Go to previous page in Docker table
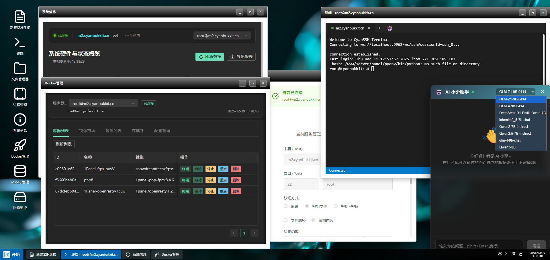This screenshot has width=550, height=260. click(234, 233)
